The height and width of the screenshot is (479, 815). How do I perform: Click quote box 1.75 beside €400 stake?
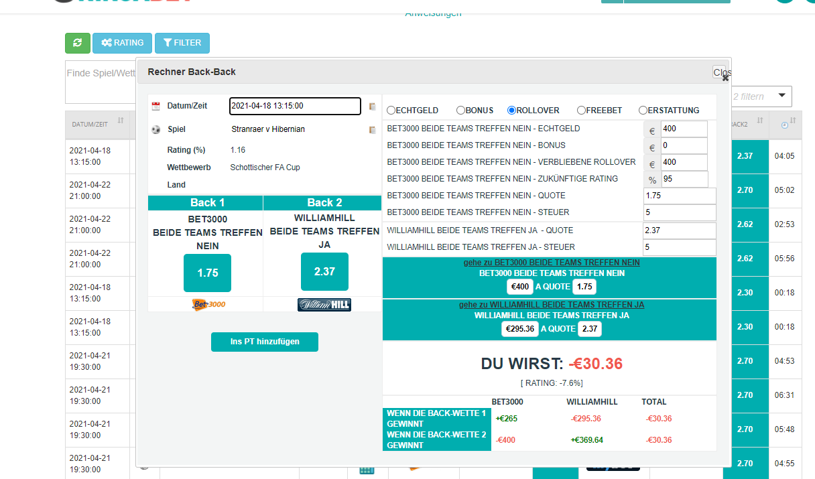585,287
